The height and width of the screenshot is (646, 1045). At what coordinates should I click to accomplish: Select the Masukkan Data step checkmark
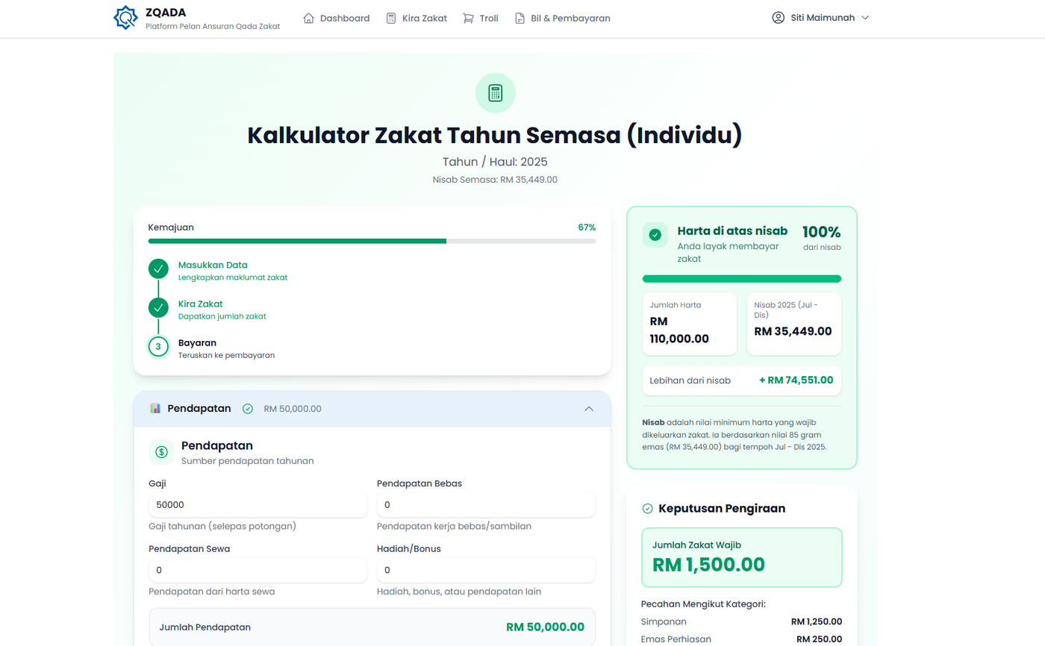pos(158,269)
